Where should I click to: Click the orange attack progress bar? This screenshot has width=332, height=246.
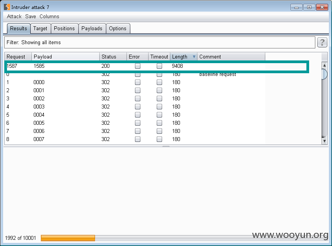point(68,238)
